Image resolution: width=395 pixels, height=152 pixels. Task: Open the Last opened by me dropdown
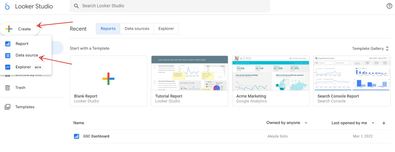353,123
